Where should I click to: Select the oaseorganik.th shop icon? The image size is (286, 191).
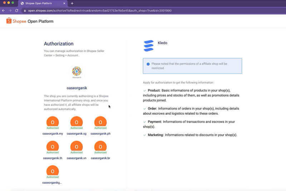(53, 147)
